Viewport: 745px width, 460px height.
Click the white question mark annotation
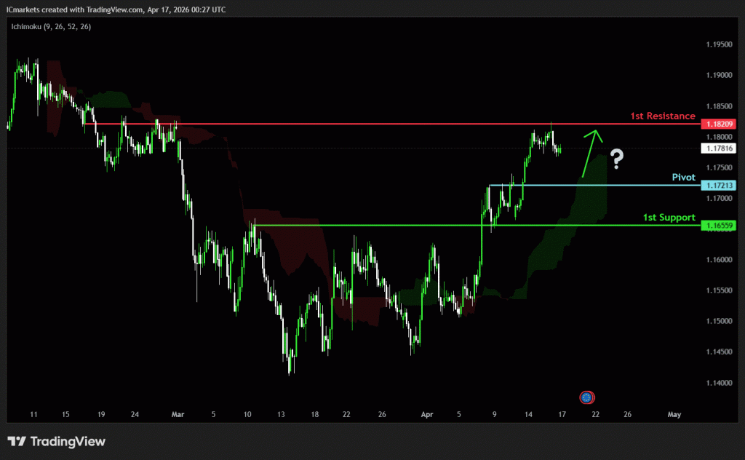(x=618, y=159)
